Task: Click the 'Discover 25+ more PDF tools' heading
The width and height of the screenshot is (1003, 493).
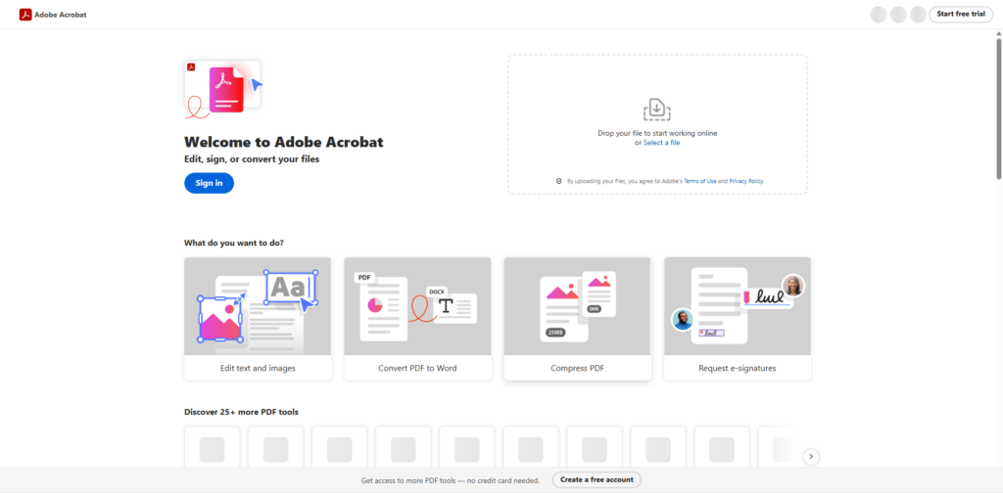Action: [x=241, y=412]
